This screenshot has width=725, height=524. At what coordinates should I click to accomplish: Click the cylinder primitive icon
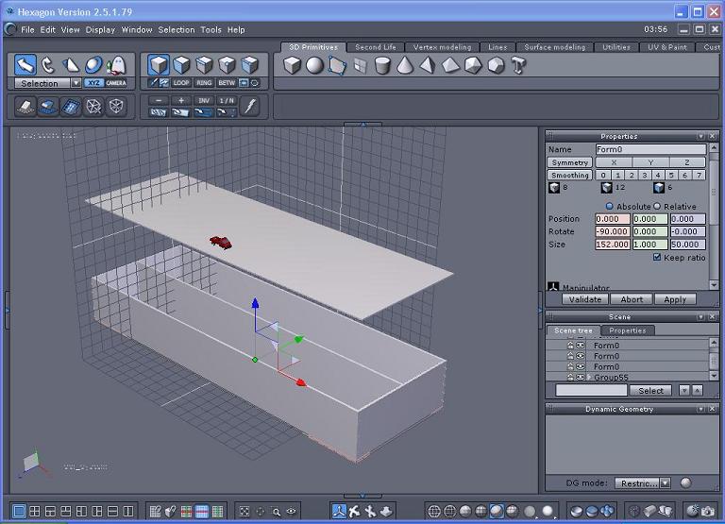(x=382, y=65)
